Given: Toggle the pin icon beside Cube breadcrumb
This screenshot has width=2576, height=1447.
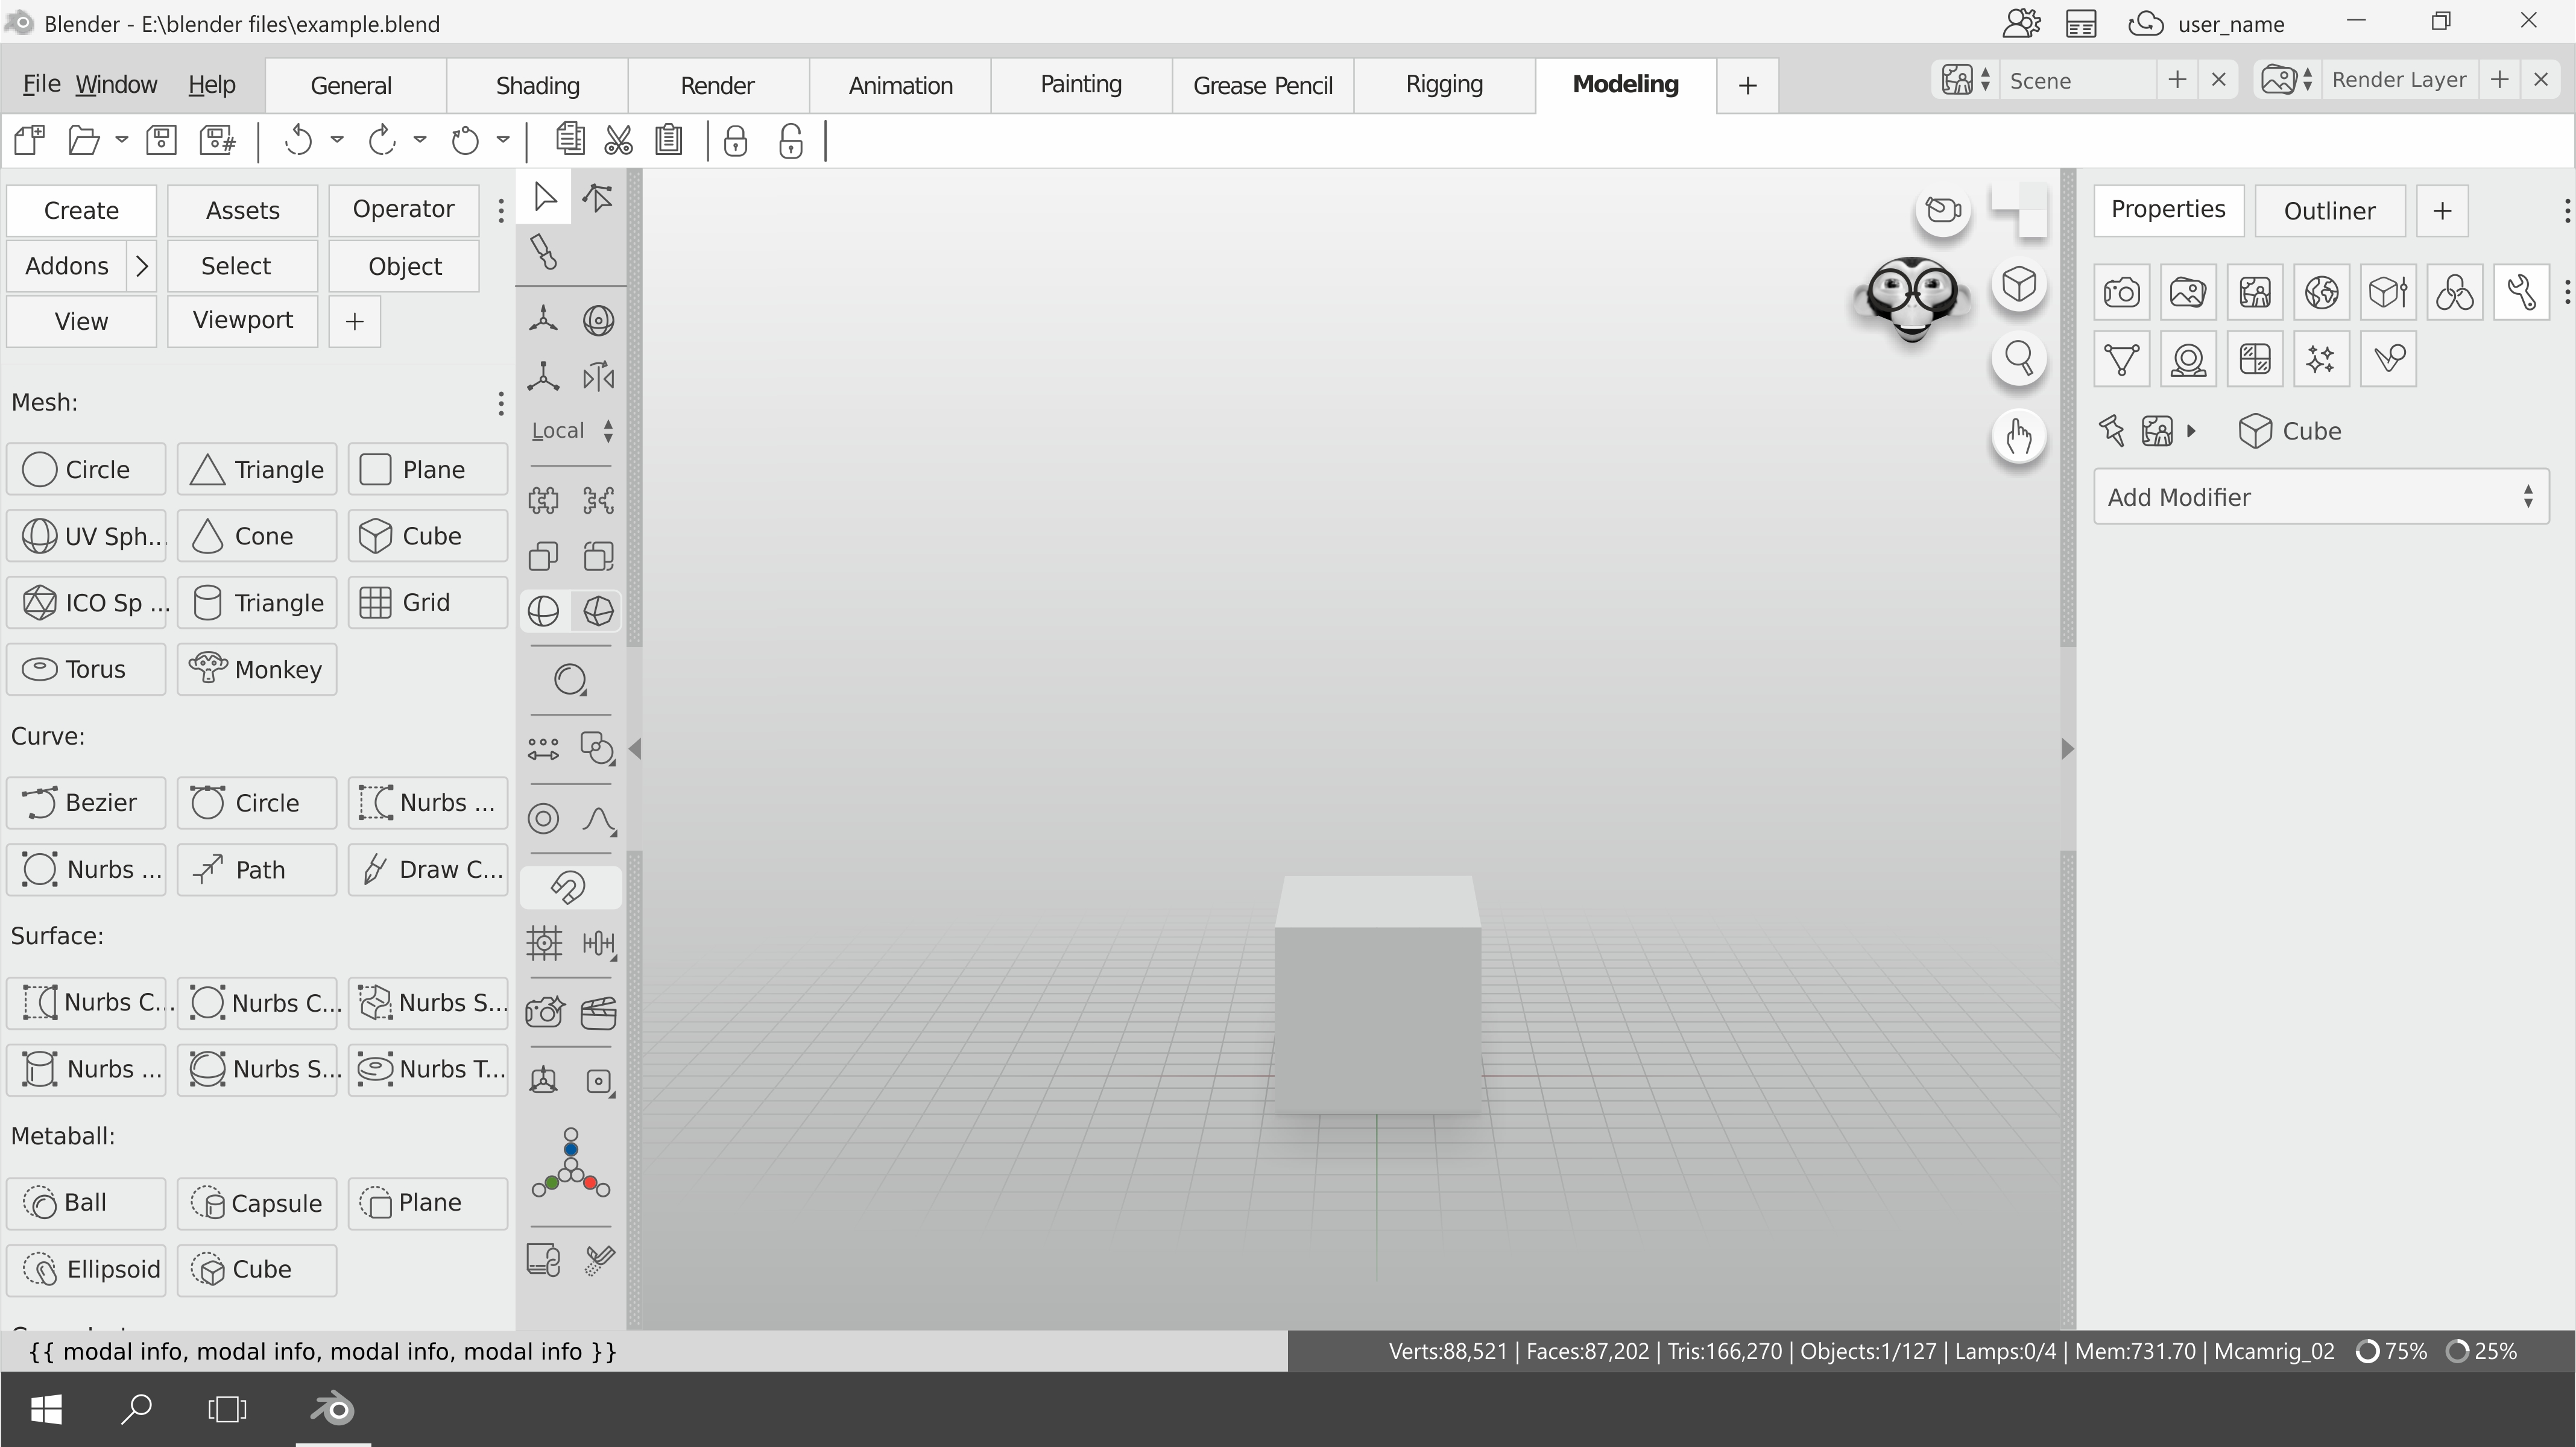Looking at the screenshot, I should tap(2111, 431).
